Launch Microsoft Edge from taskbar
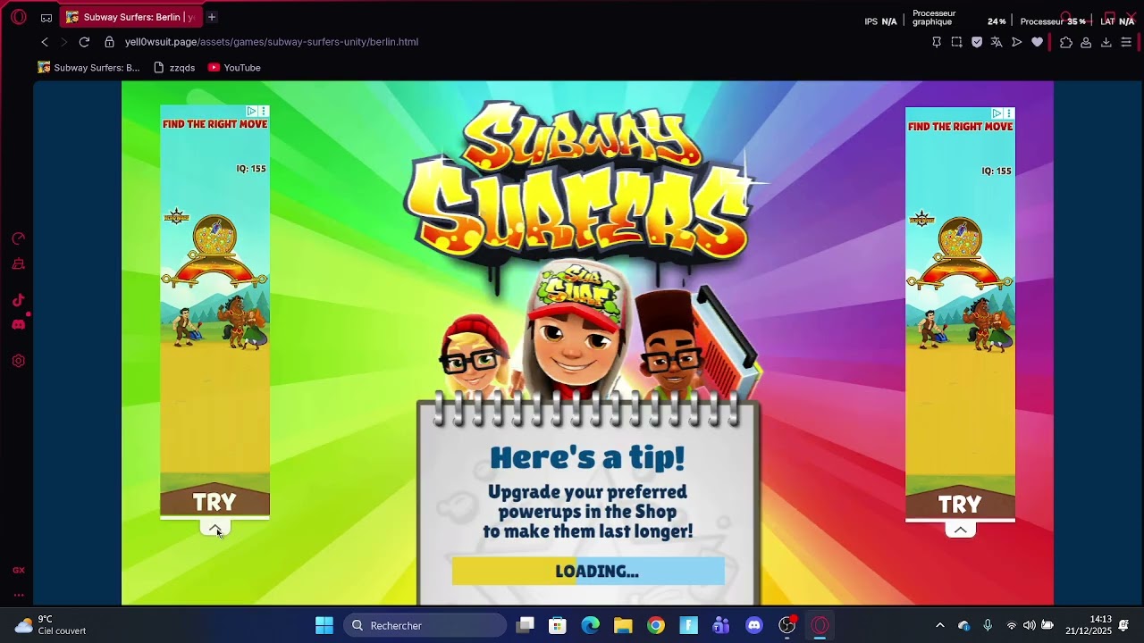Screen dimensions: 1144x643 (591, 625)
